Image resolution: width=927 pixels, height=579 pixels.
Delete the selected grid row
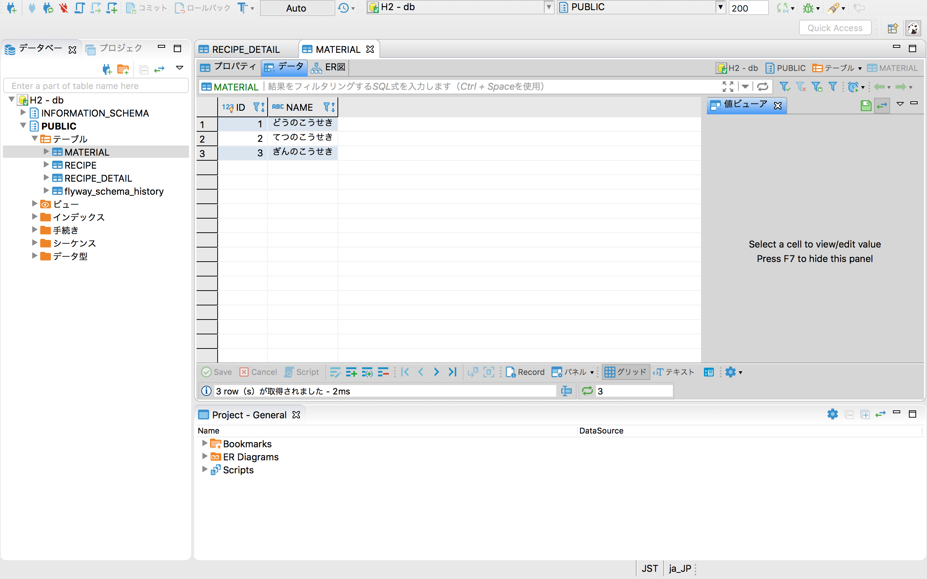pyautogui.click(x=383, y=372)
